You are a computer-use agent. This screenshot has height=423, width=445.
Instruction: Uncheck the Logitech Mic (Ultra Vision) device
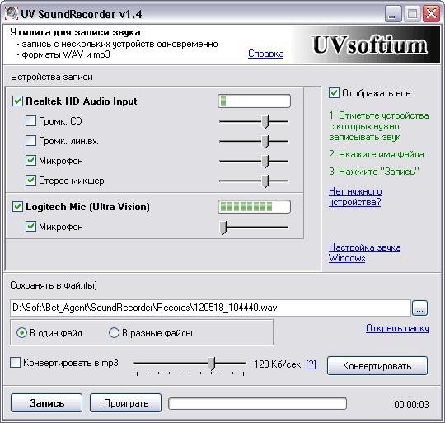[17, 207]
